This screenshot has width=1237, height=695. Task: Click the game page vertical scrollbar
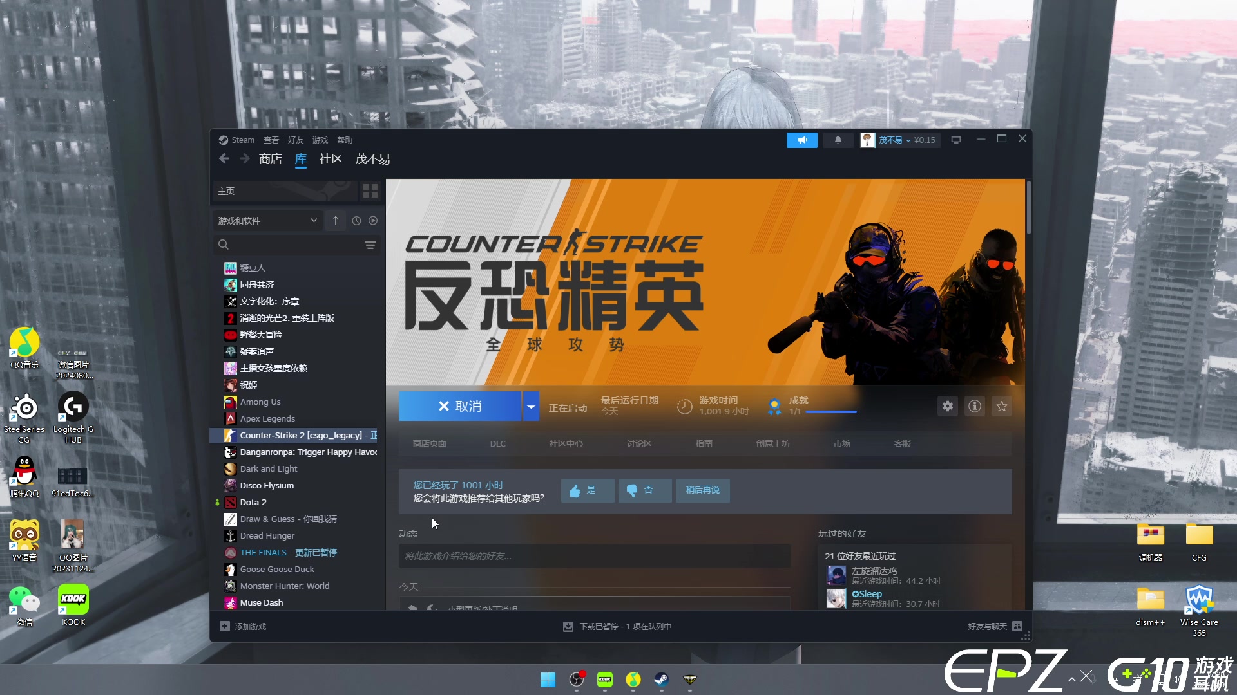[1028, 208]
